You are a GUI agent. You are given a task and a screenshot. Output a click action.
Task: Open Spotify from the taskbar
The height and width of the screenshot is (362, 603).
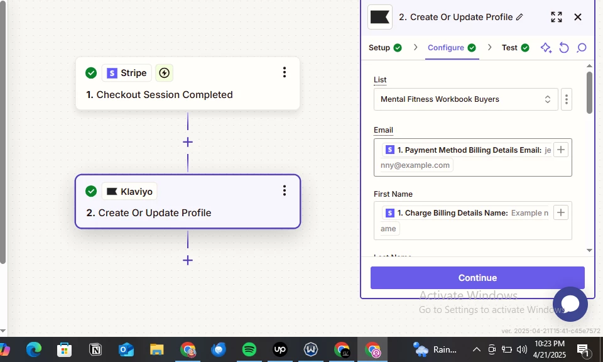(249, 349)
